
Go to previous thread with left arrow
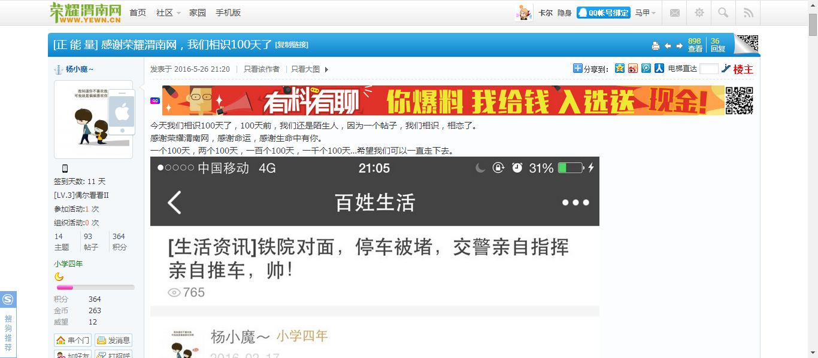pos(668,46)
